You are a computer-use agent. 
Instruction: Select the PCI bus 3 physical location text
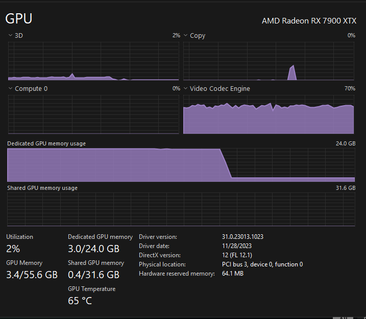coord(262,264)
